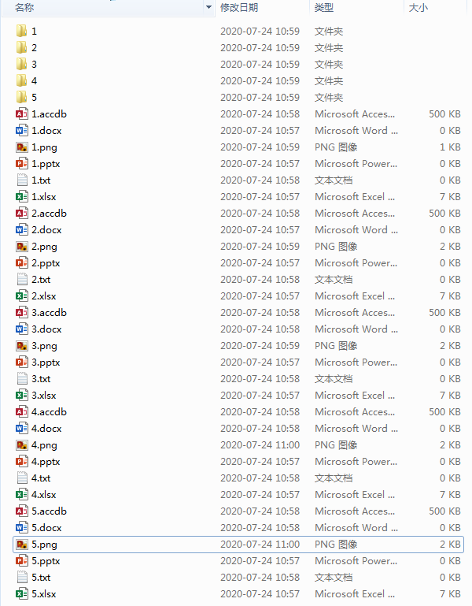The width and height of the screenshot is (472, 606).
Task: Select the file name 5.txt
Action: click(41, 578)
